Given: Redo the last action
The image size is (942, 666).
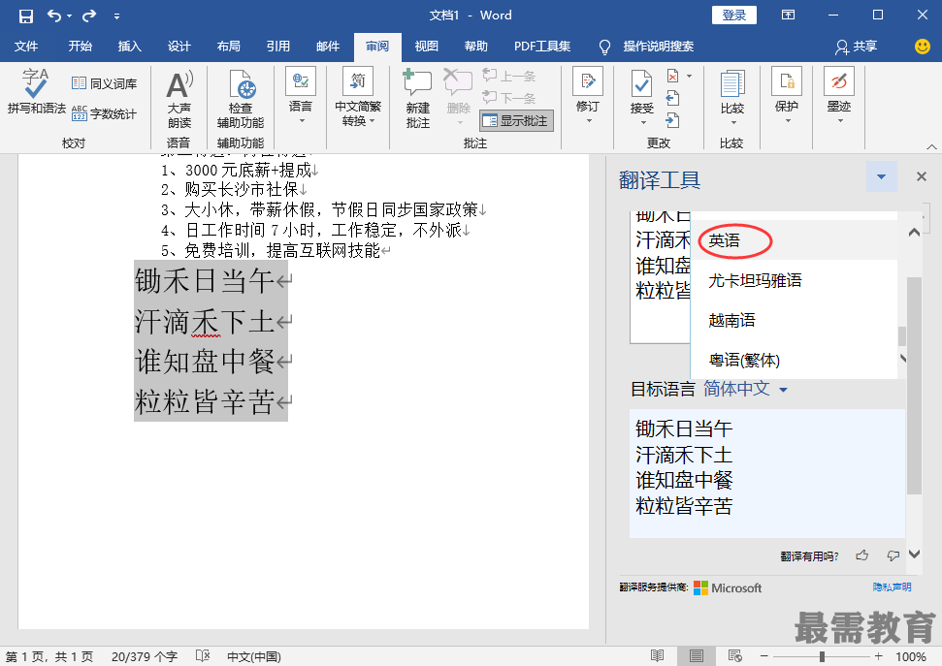Looking at the screenshot, I should [89, 16].
